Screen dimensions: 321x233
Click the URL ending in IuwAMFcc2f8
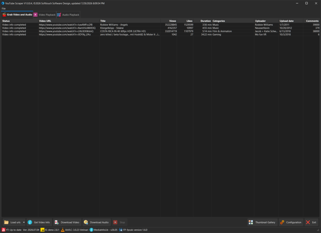coord(66,25)
